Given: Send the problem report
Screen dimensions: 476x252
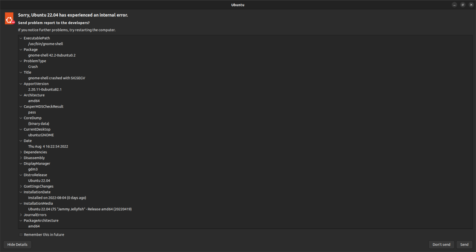Looking at the screenshot, I should click(464, 245).
